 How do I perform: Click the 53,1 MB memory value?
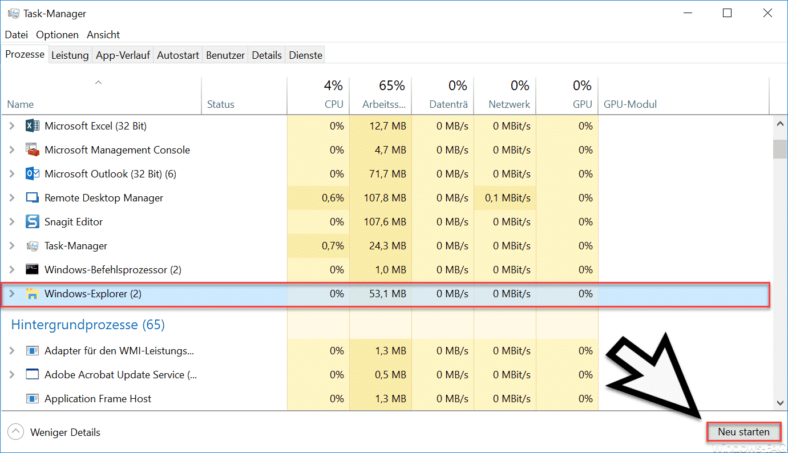(x=388, y=294)
